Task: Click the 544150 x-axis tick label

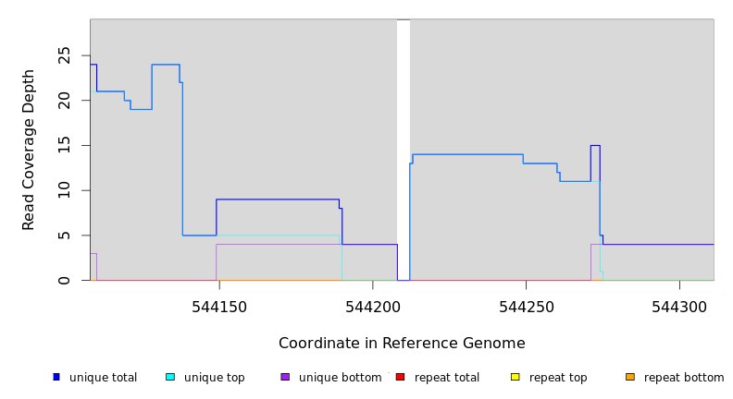Action: tap(219, 308)
